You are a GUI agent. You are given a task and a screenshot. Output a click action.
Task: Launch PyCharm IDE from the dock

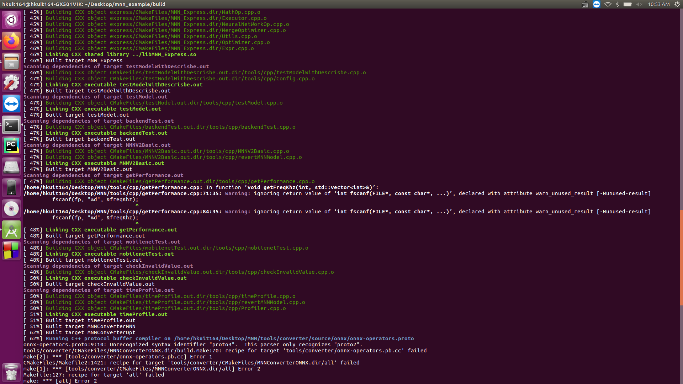tap(11, 145)
